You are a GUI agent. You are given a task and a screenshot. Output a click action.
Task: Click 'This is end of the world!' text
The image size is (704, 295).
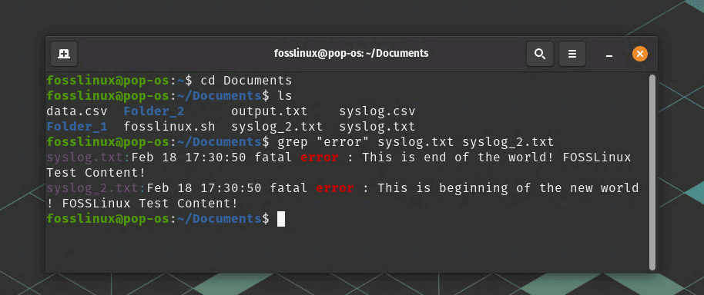(458, 157)
